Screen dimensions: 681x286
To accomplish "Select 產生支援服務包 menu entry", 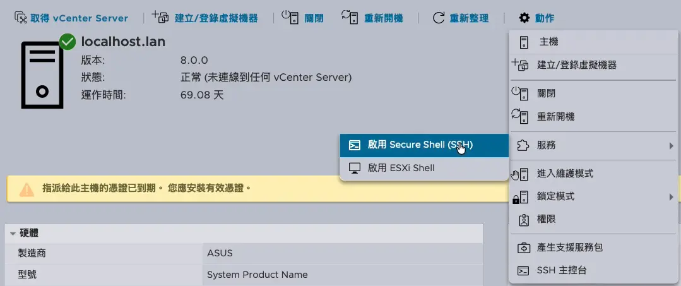I will pyautogui.click(x=569, y=247).
